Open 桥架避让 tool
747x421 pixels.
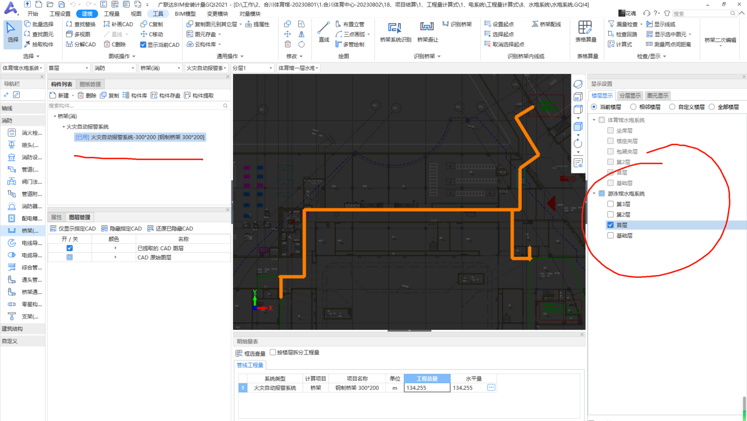(x=427, y=33)
